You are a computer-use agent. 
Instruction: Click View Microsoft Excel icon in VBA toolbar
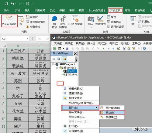(55, 49)
